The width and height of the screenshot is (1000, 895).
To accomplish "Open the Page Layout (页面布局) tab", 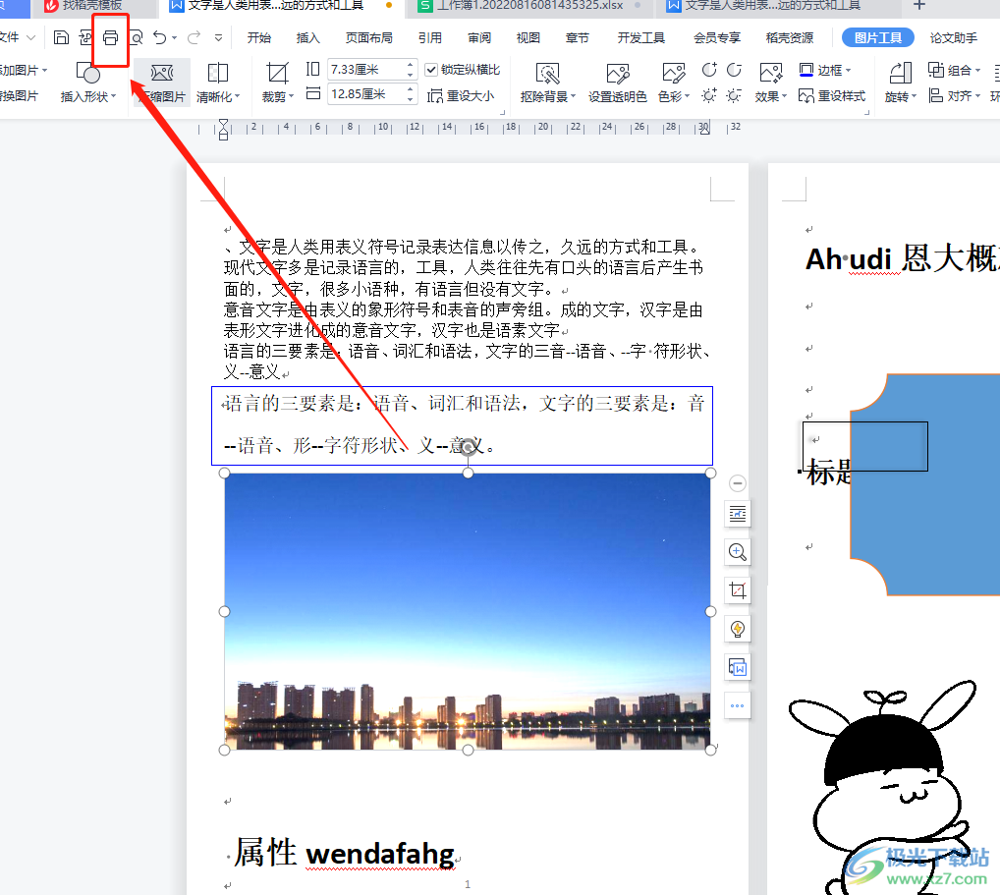I will click(368, 37).
